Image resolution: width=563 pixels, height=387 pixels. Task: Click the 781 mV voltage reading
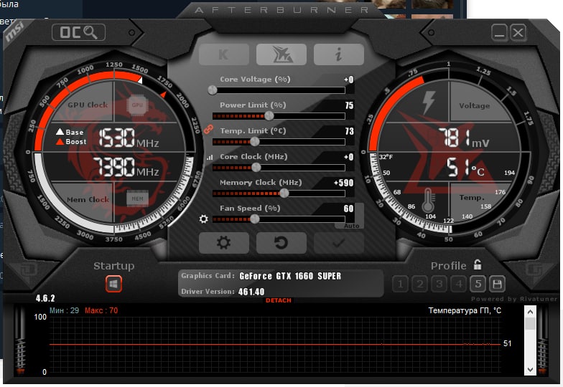point(464,138)
